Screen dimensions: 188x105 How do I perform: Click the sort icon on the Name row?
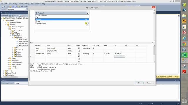point(86,20)
